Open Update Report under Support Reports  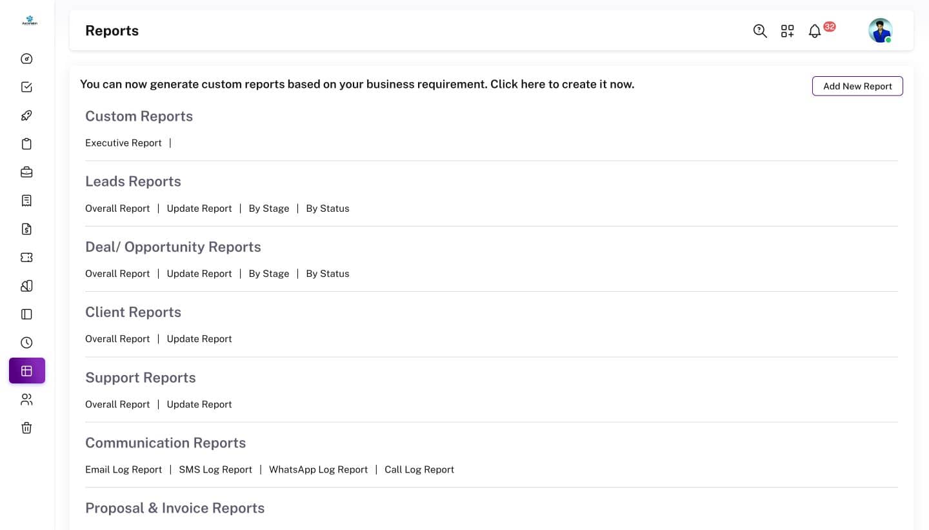(199, 404)
